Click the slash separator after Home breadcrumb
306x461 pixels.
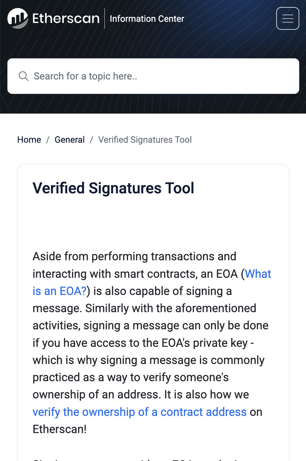pyautogui.click(x=48, y=140)
